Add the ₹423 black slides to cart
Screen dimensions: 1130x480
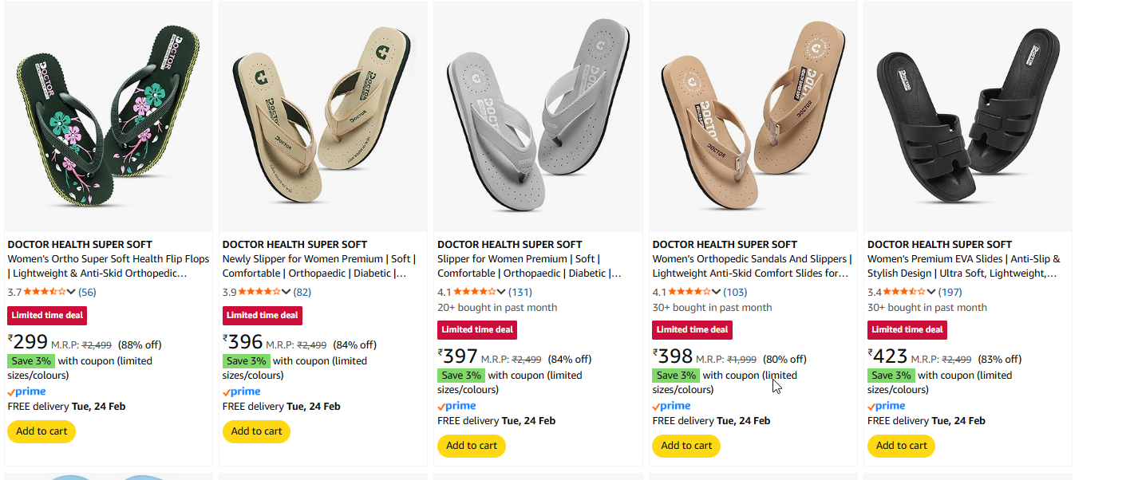click(x=901, y=446)
